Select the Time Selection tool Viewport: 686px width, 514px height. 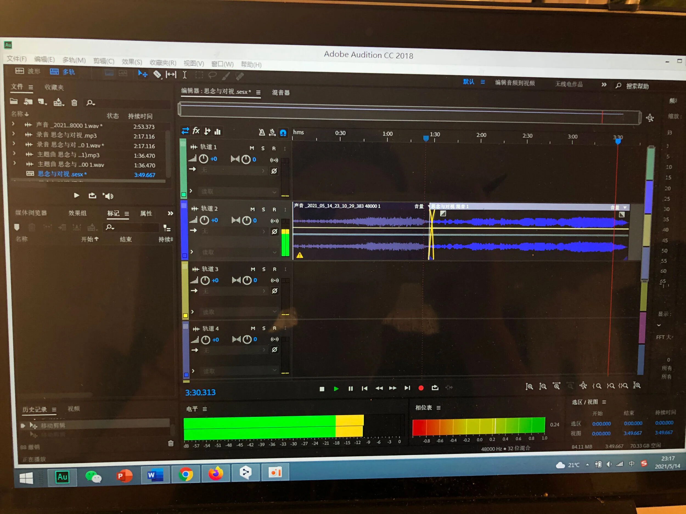pyautogui.click(x=184, y=75)
